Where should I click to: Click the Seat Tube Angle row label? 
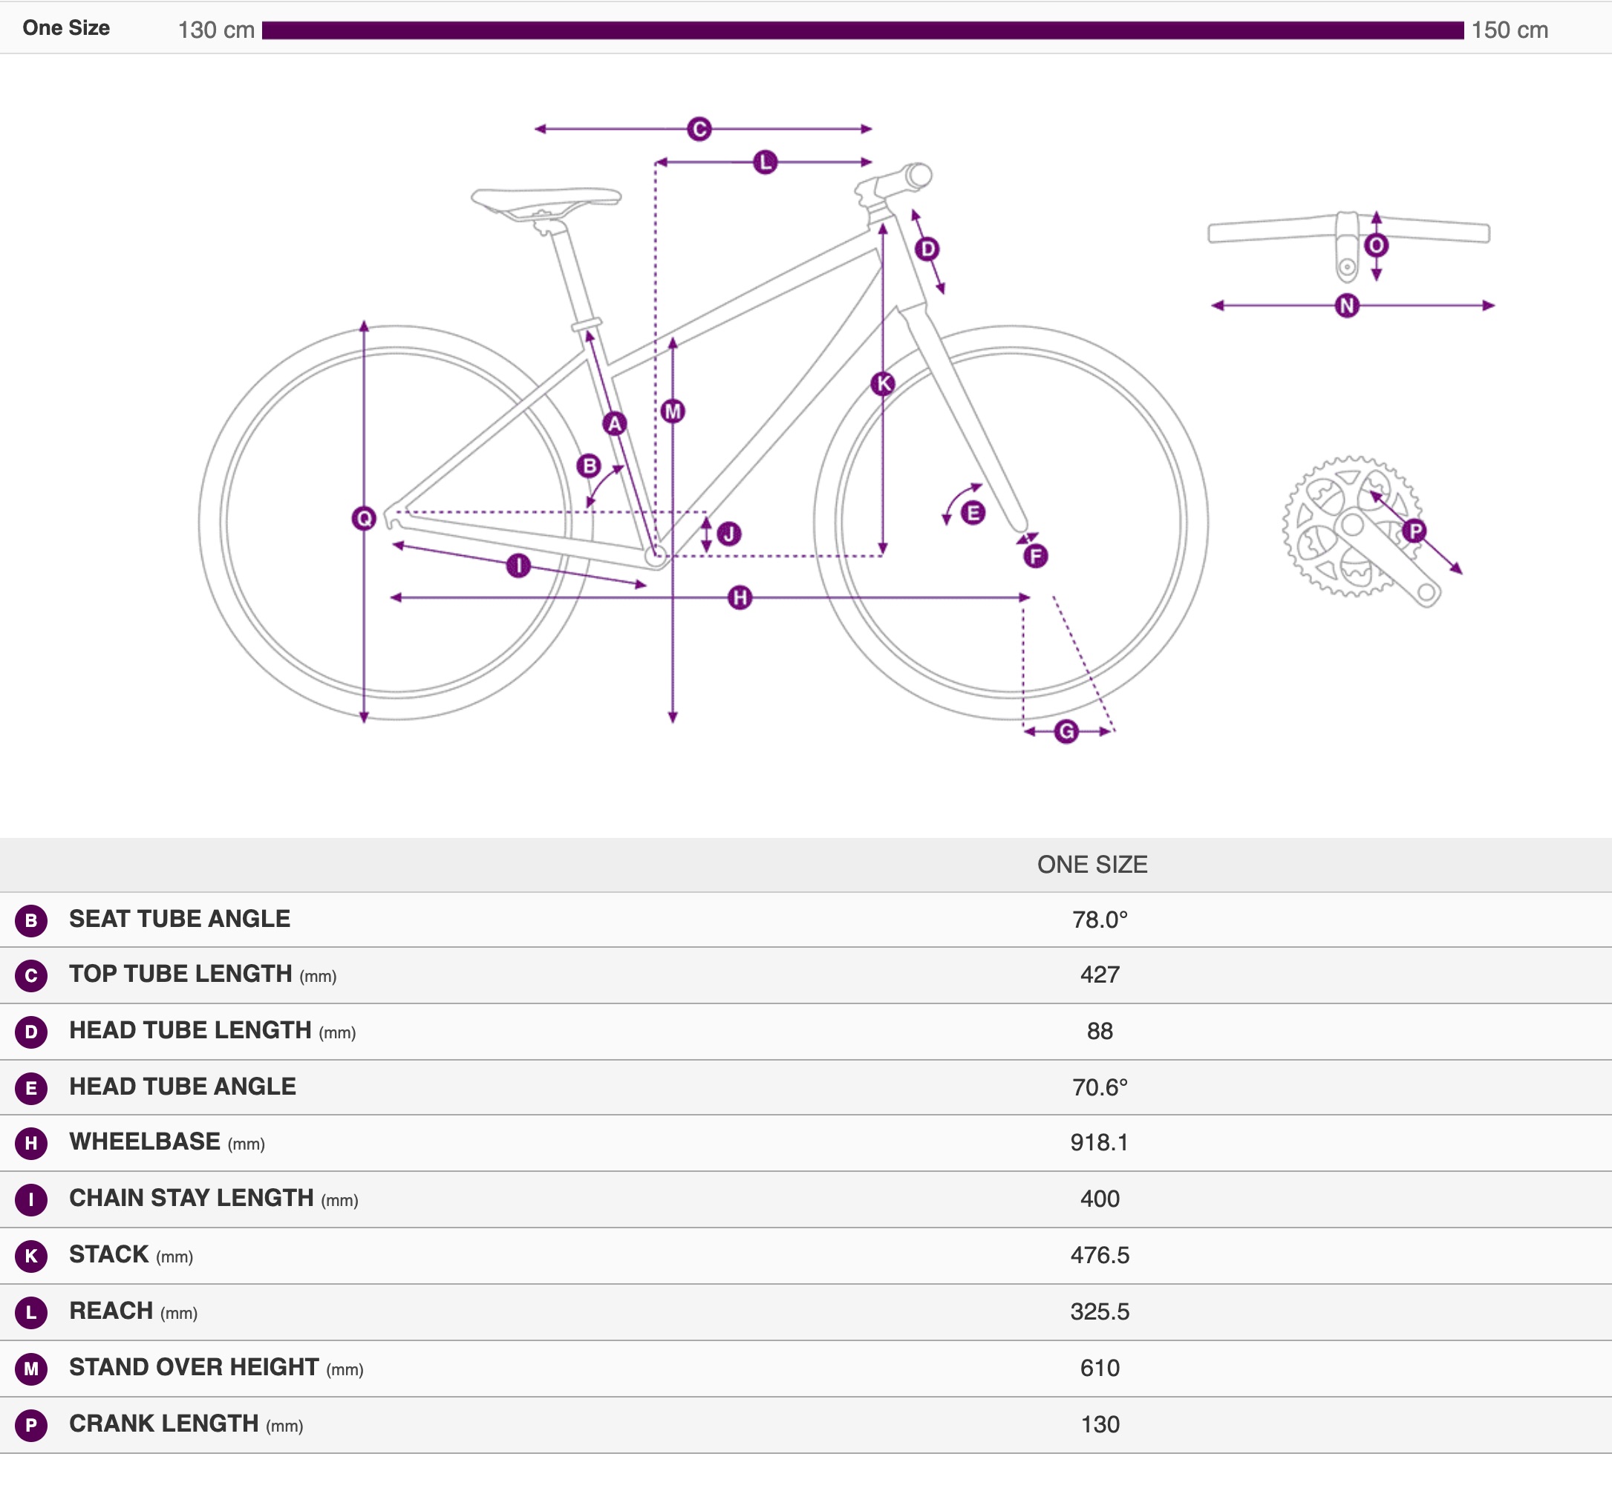click(x=180, y=920)
